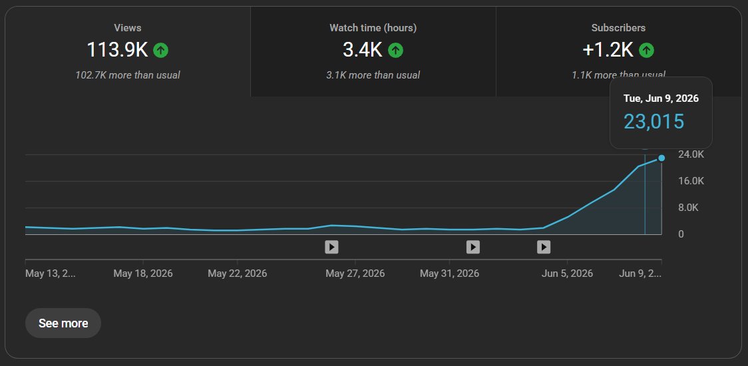The image size is (748, 366).
Task: Switch to Watch time (hours) tab
Action: click(x=373, y=51)
